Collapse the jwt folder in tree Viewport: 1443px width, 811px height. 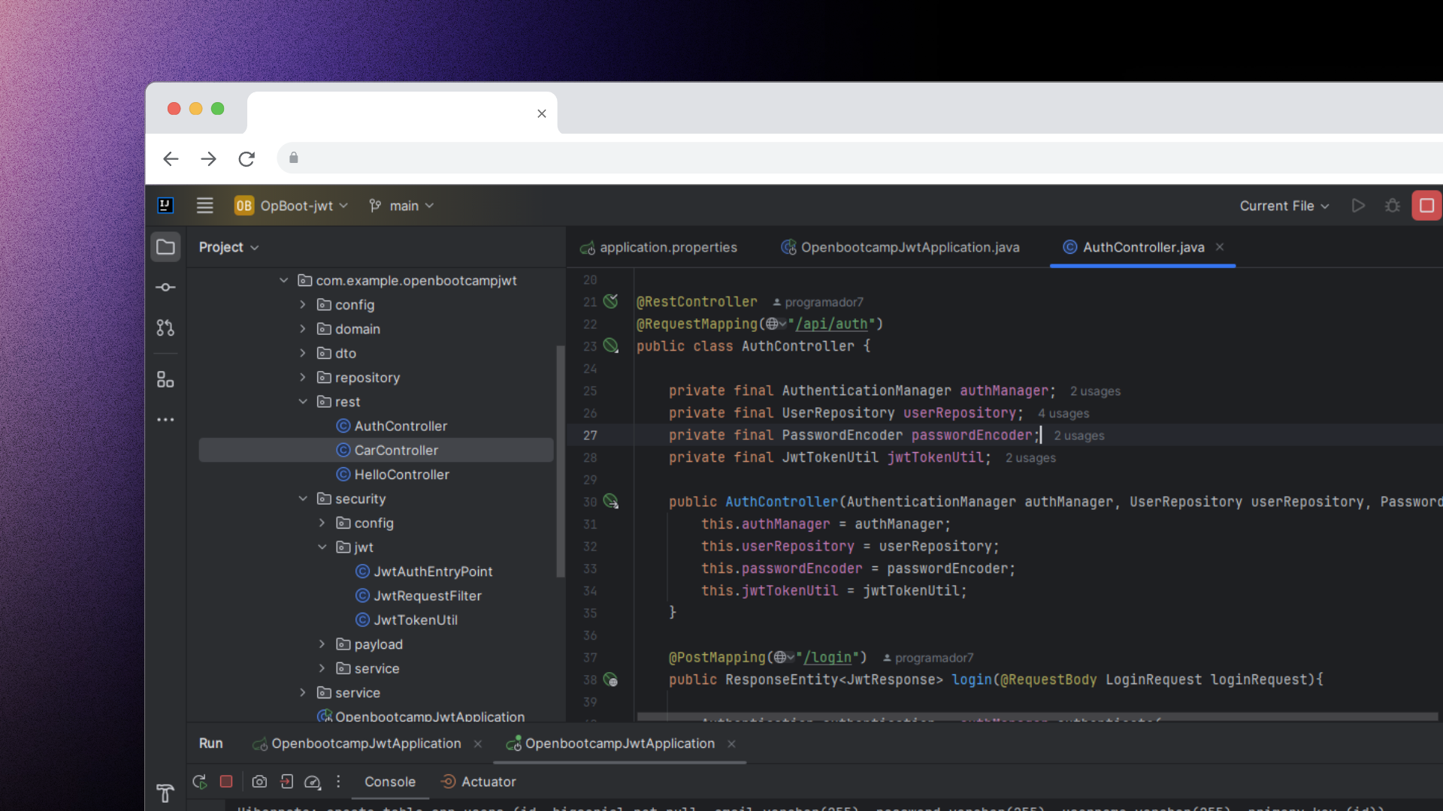click(x=322, y=547)
